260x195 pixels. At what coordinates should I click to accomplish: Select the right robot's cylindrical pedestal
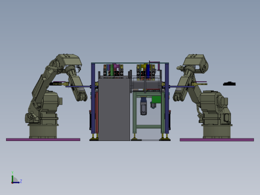[x=216, y=132]
